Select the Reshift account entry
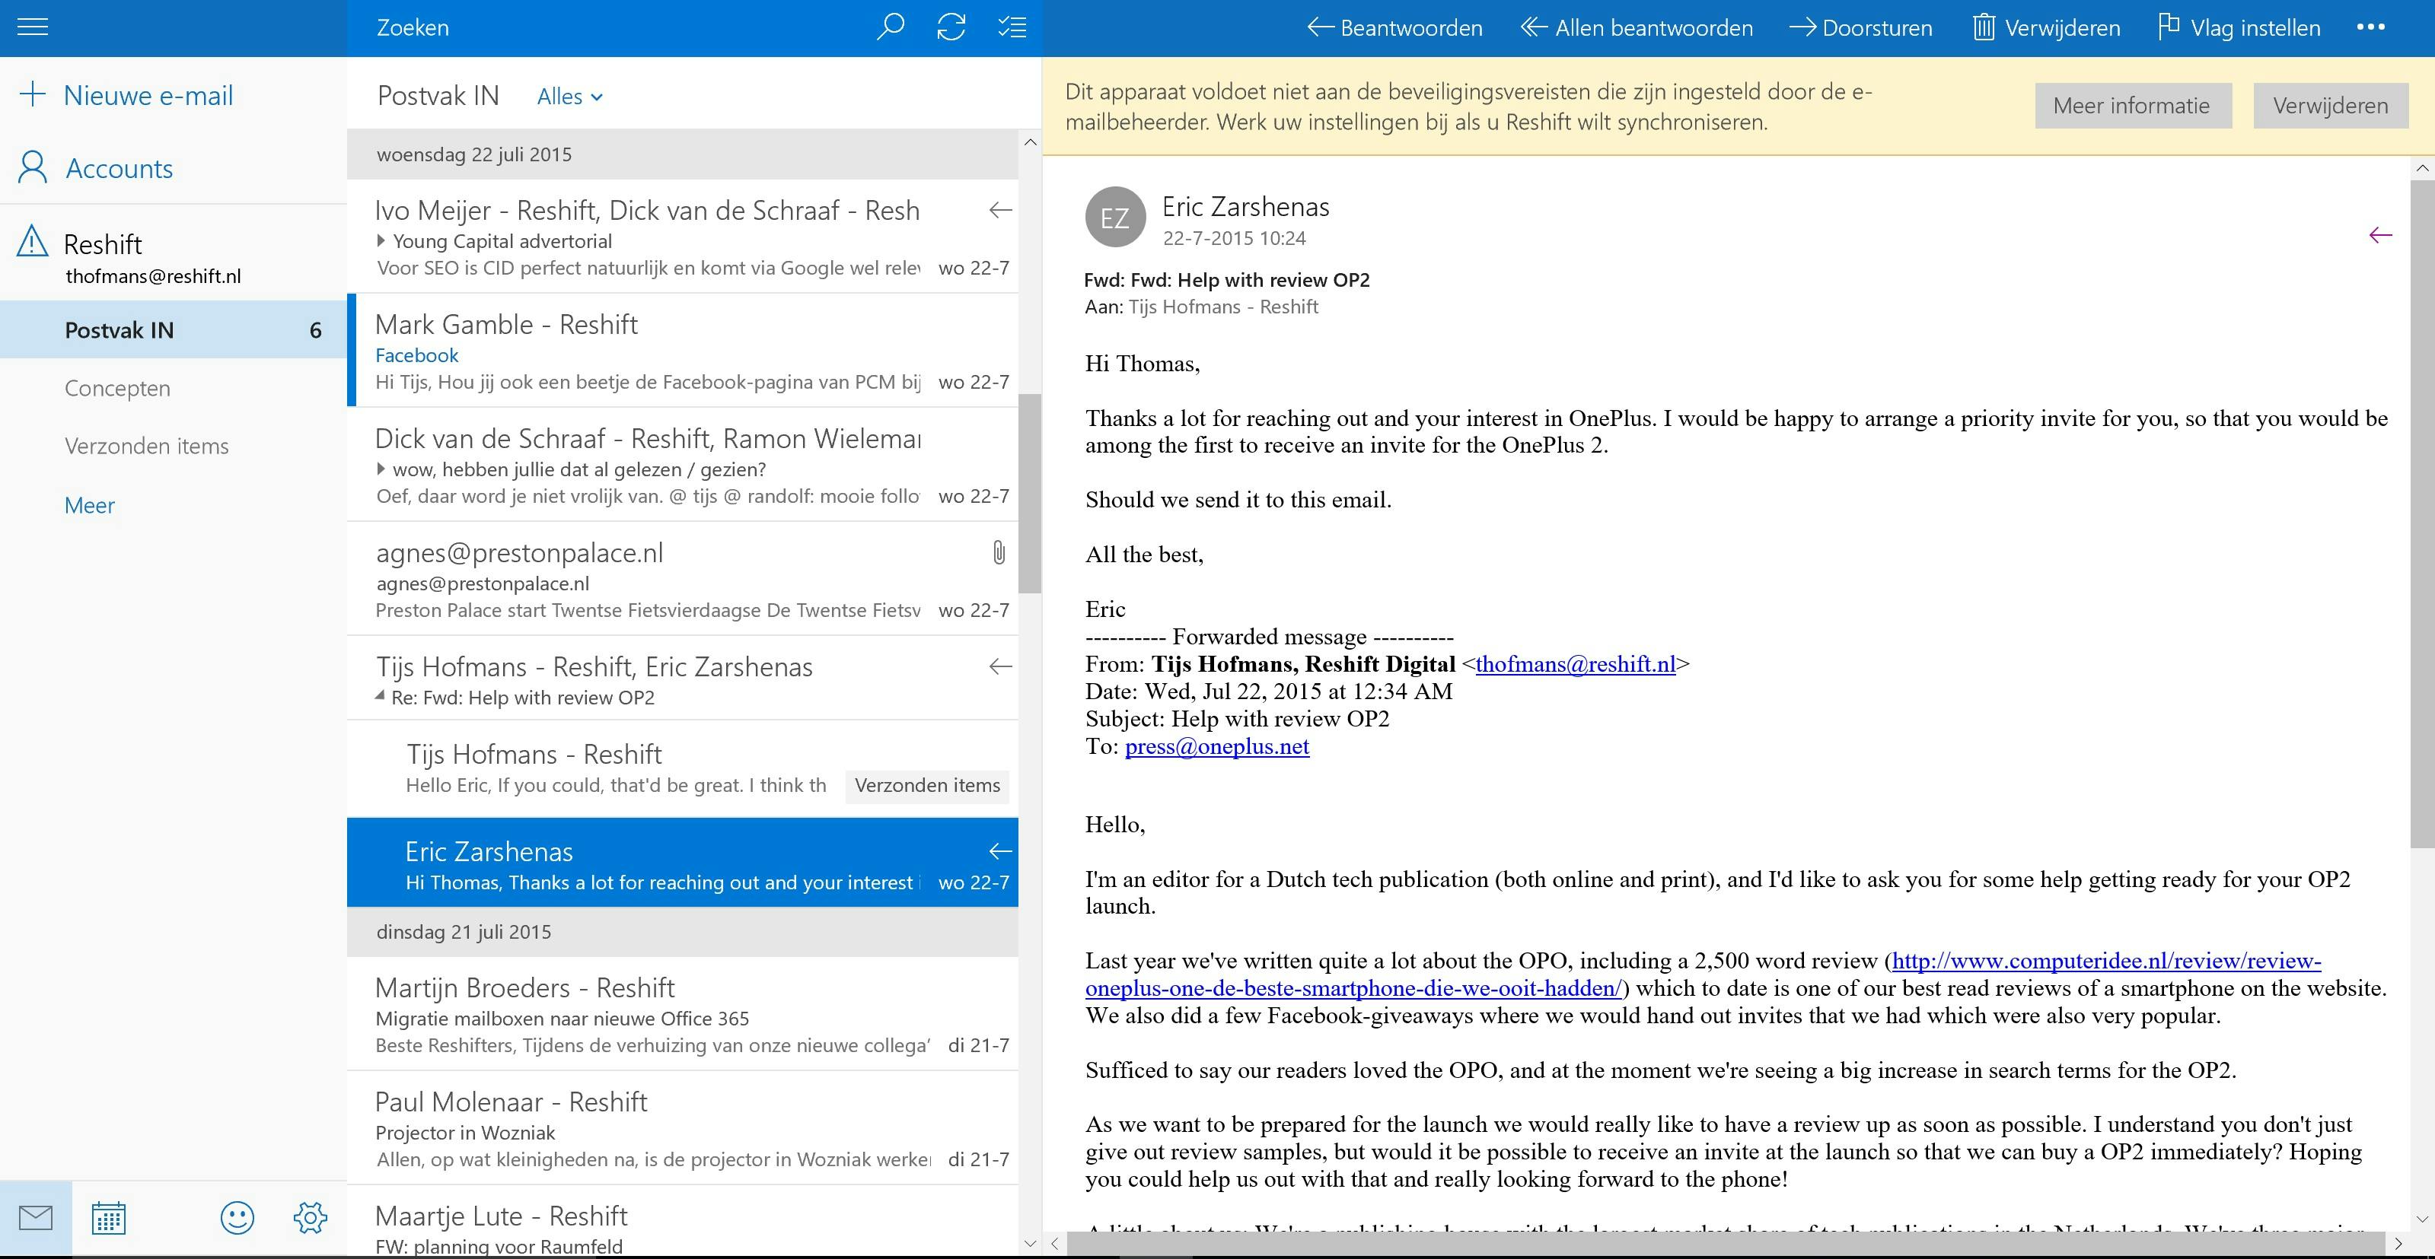The width and height of the screenshot is (2435, 1259). click(x=173, y=257)
